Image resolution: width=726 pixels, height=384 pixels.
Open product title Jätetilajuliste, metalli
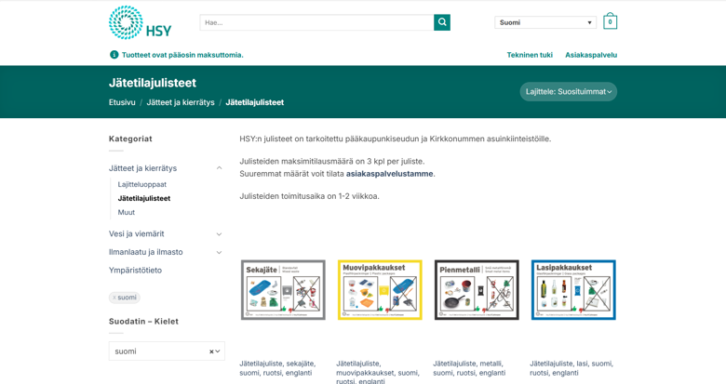(469, 368)
